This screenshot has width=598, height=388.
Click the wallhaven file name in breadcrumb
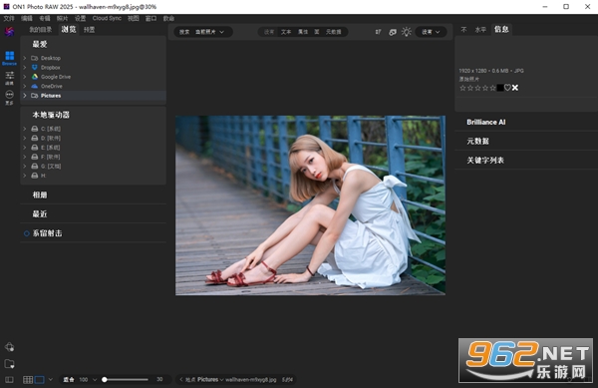point(251,380)
